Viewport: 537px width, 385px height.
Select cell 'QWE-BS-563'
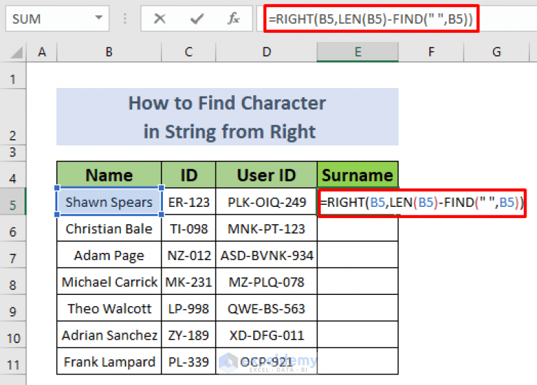(266, 308)
